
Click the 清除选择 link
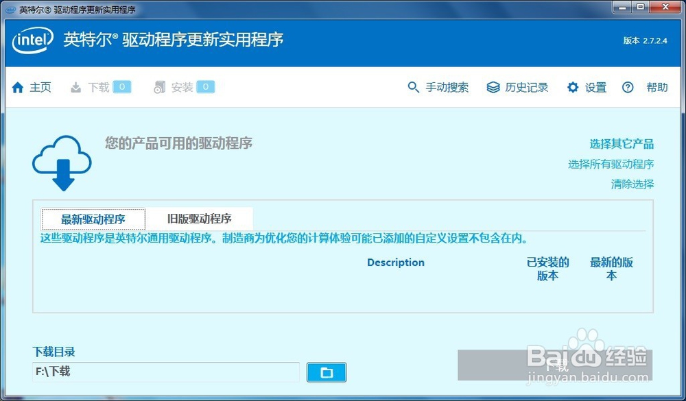(x=632, y=184)
